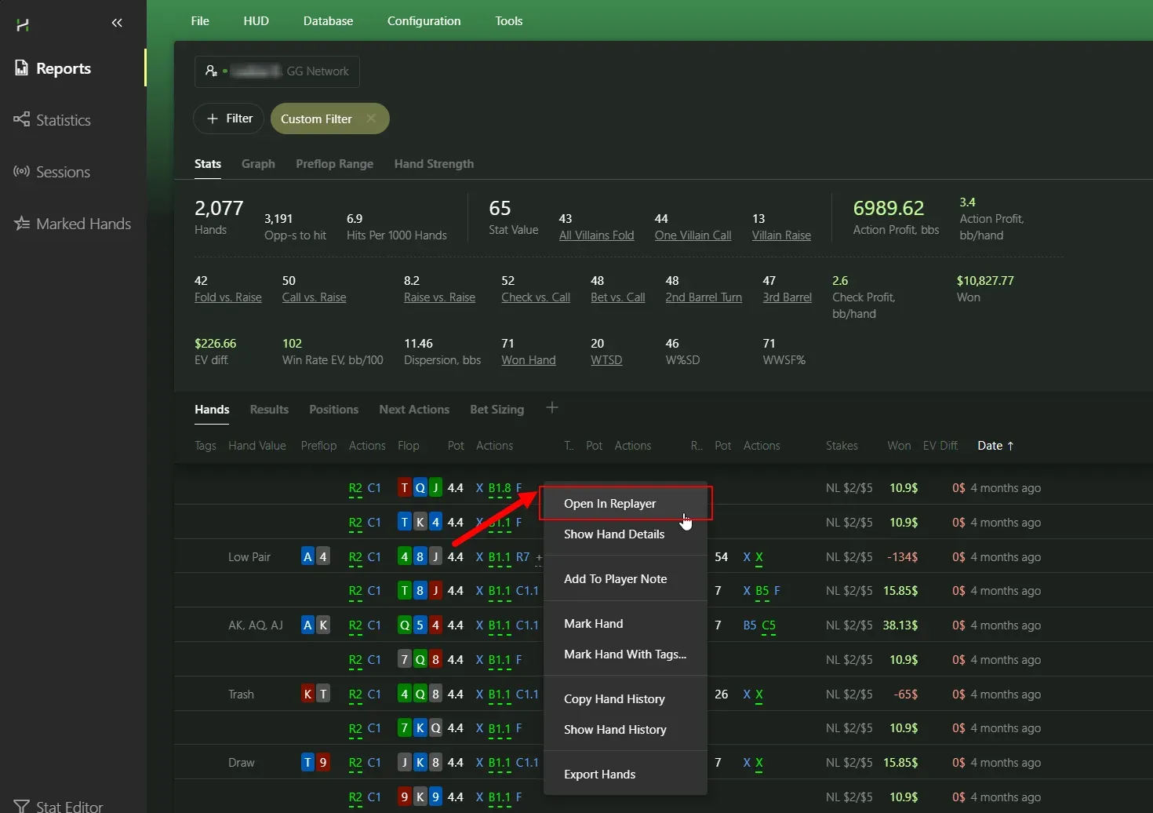Click the add Filter button
Screen dimensions: 1153x813
pos(229,118)
